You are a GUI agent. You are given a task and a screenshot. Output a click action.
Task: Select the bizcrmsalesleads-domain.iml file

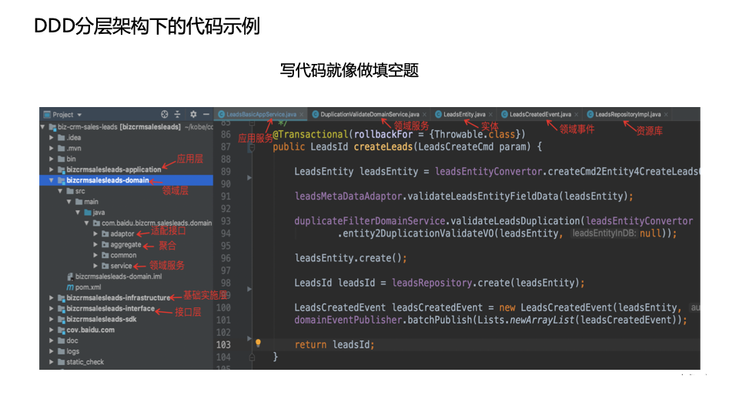click(118, 277)
